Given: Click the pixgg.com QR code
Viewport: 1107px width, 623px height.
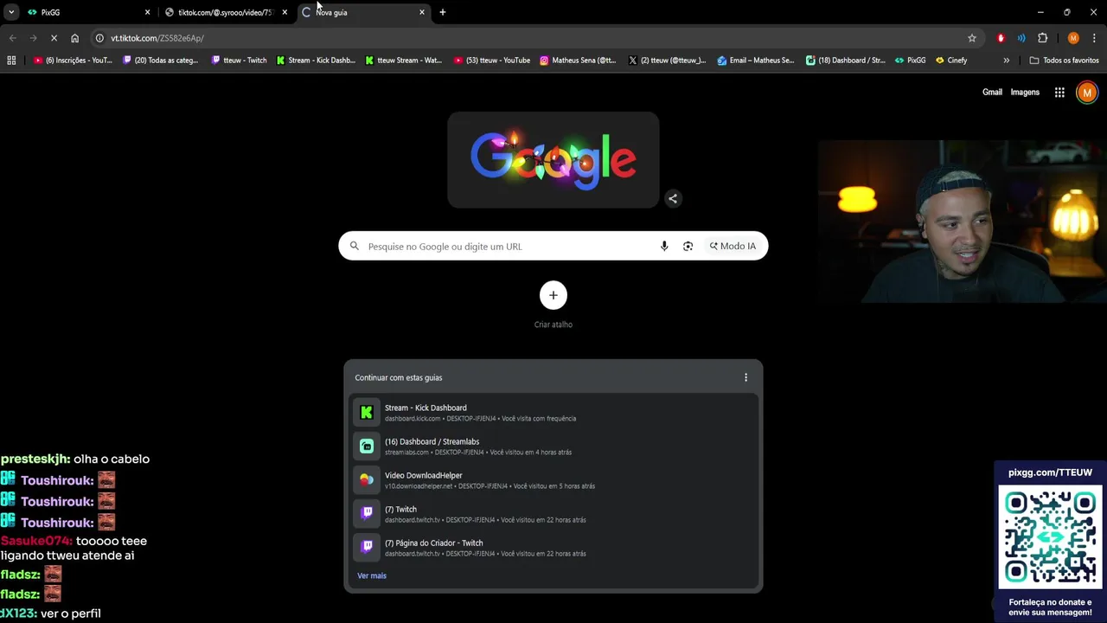Looking at the screenshot, I should pos(1051,537).
